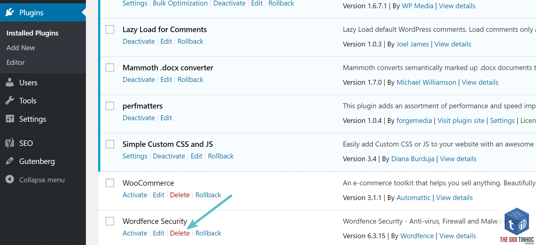Click Visit plugin site for perfmatters
Viewport: 536px width, 245px height.
pos(461,121)
